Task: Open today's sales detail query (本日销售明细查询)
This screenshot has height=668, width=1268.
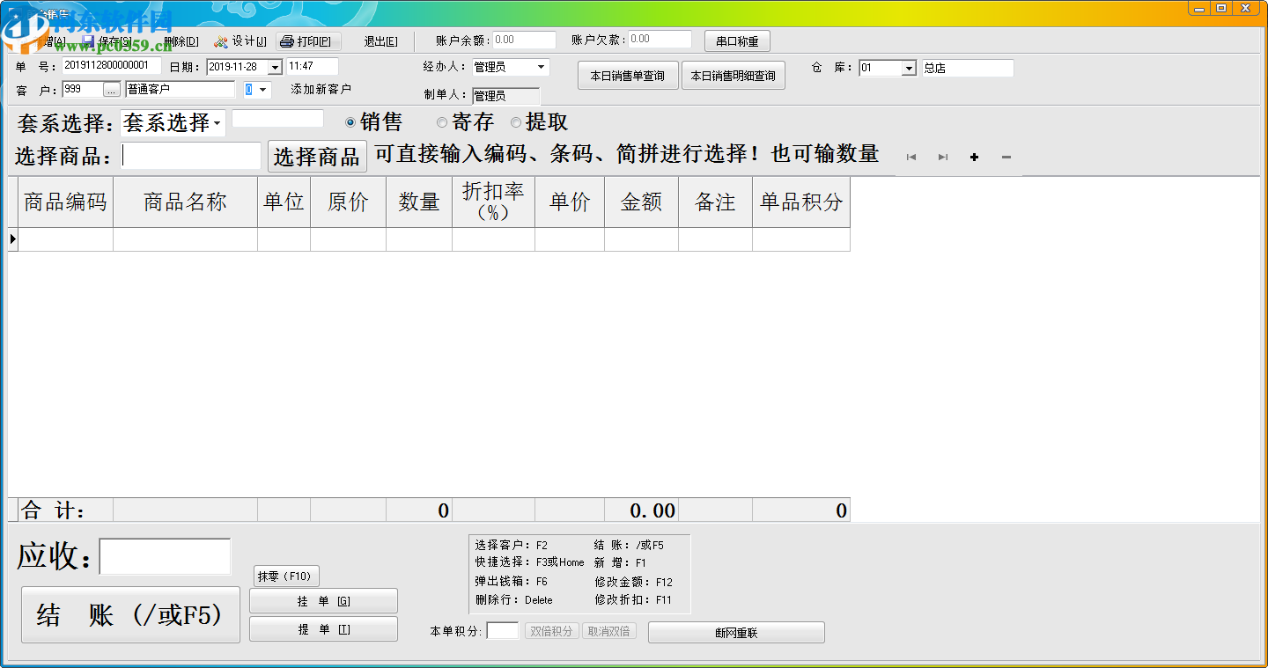Action: pos(733,76)
